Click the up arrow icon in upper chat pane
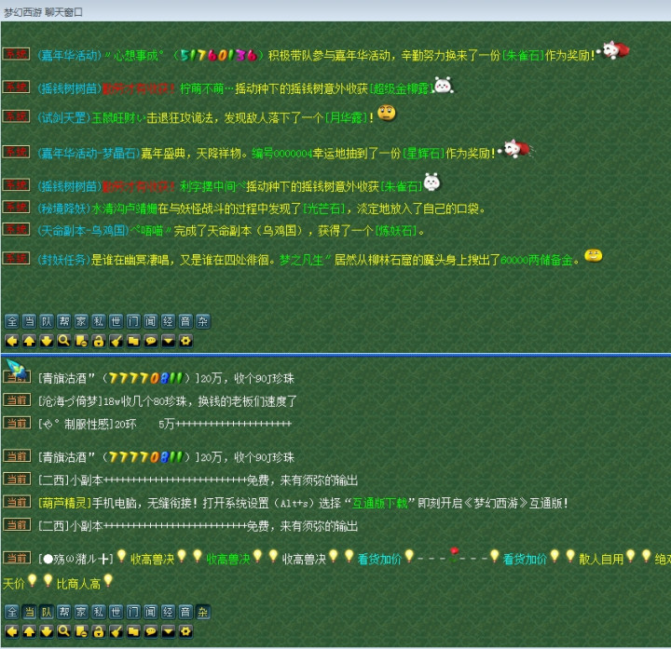Screen dimensions: 671x649 click(29, 341)
